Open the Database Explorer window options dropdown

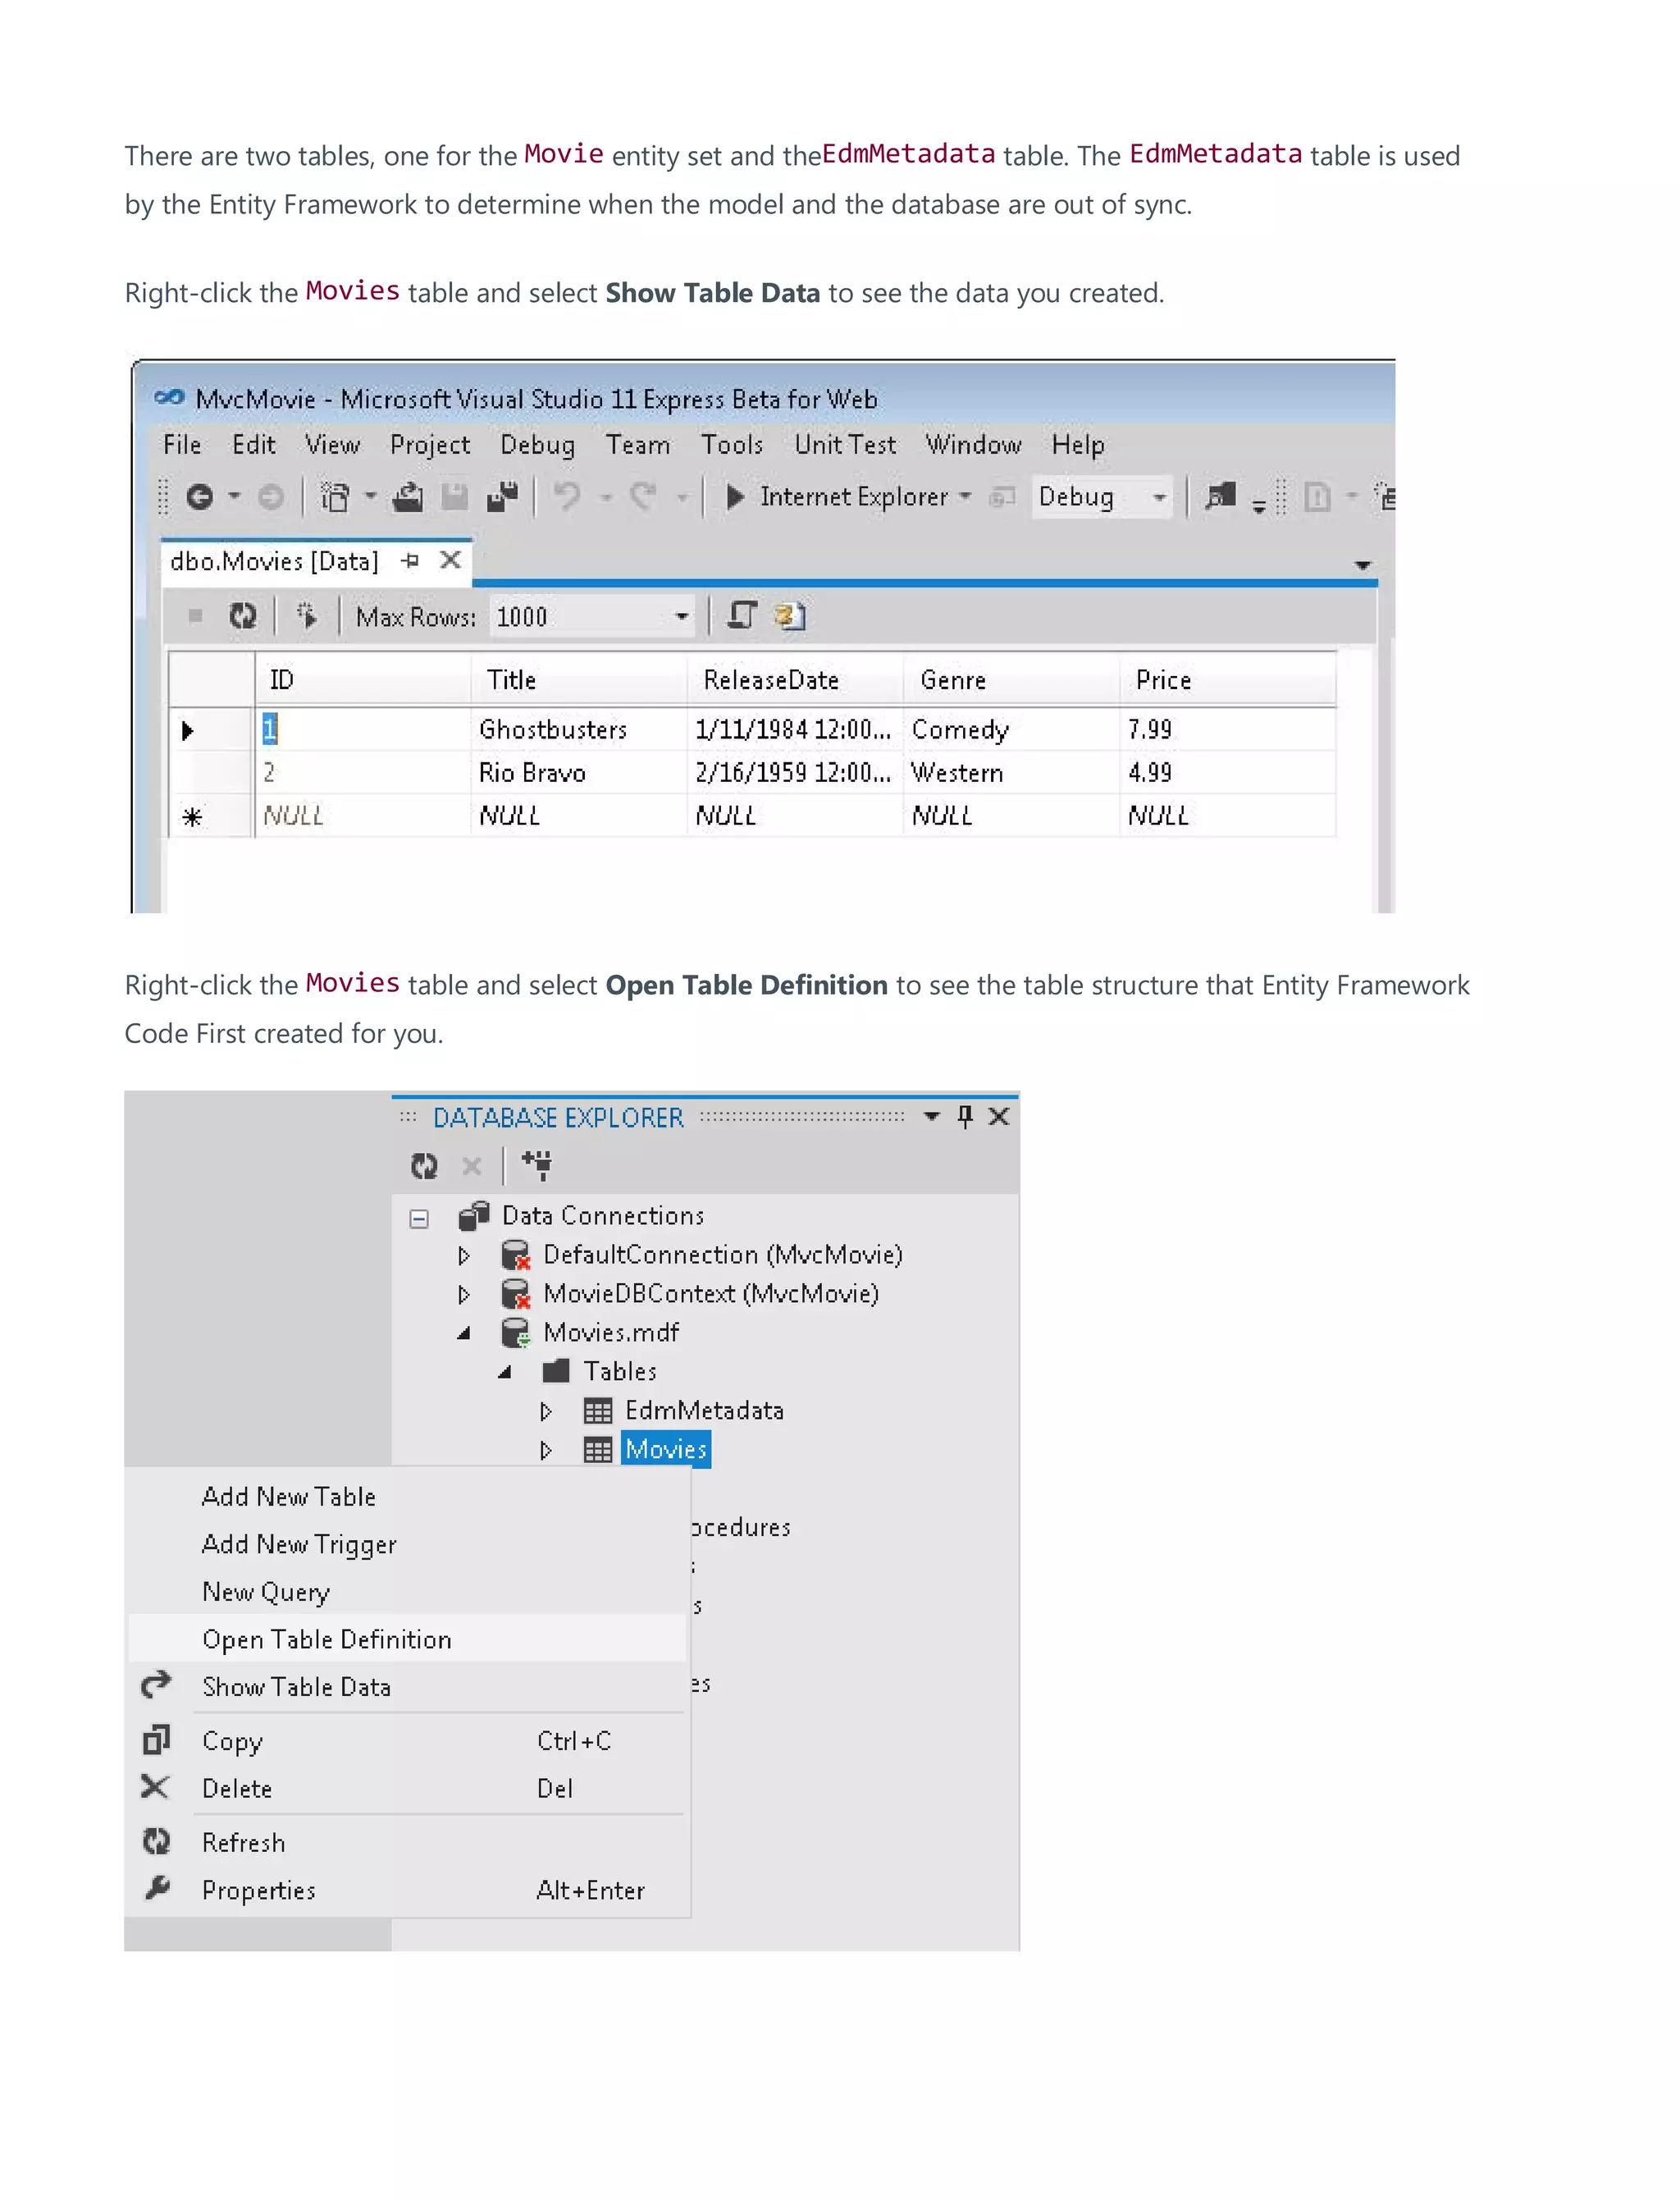point(932,1117)
